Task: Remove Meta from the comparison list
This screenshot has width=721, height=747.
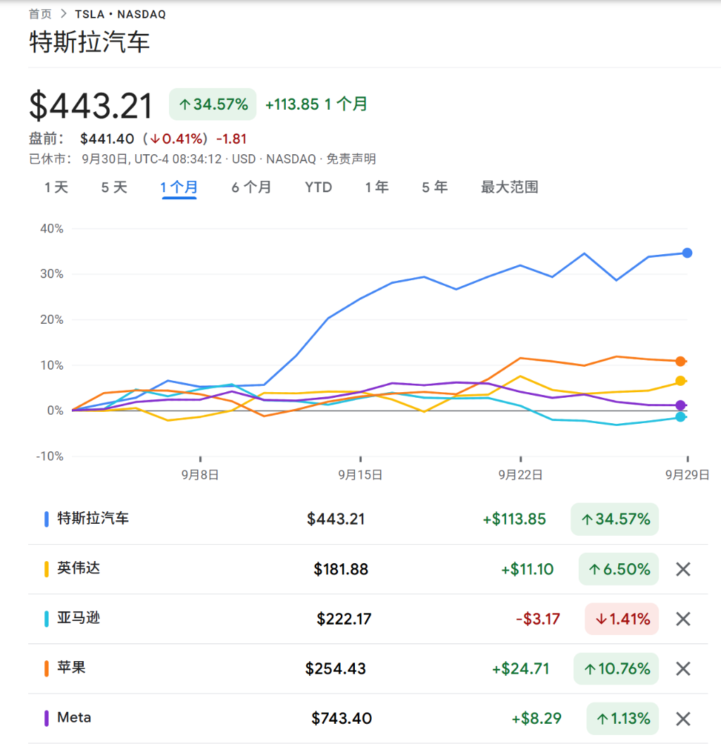Action: coord(682,719)
